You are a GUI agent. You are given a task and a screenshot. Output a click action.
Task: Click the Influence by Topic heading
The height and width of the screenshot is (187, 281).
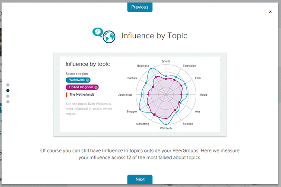click(x=154, y=35)
